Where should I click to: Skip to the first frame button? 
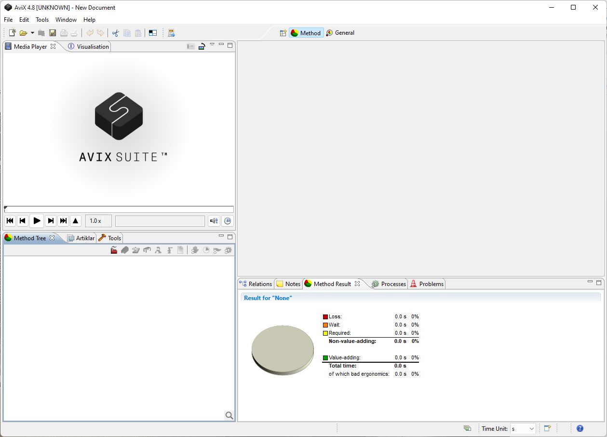coord(10,221)
